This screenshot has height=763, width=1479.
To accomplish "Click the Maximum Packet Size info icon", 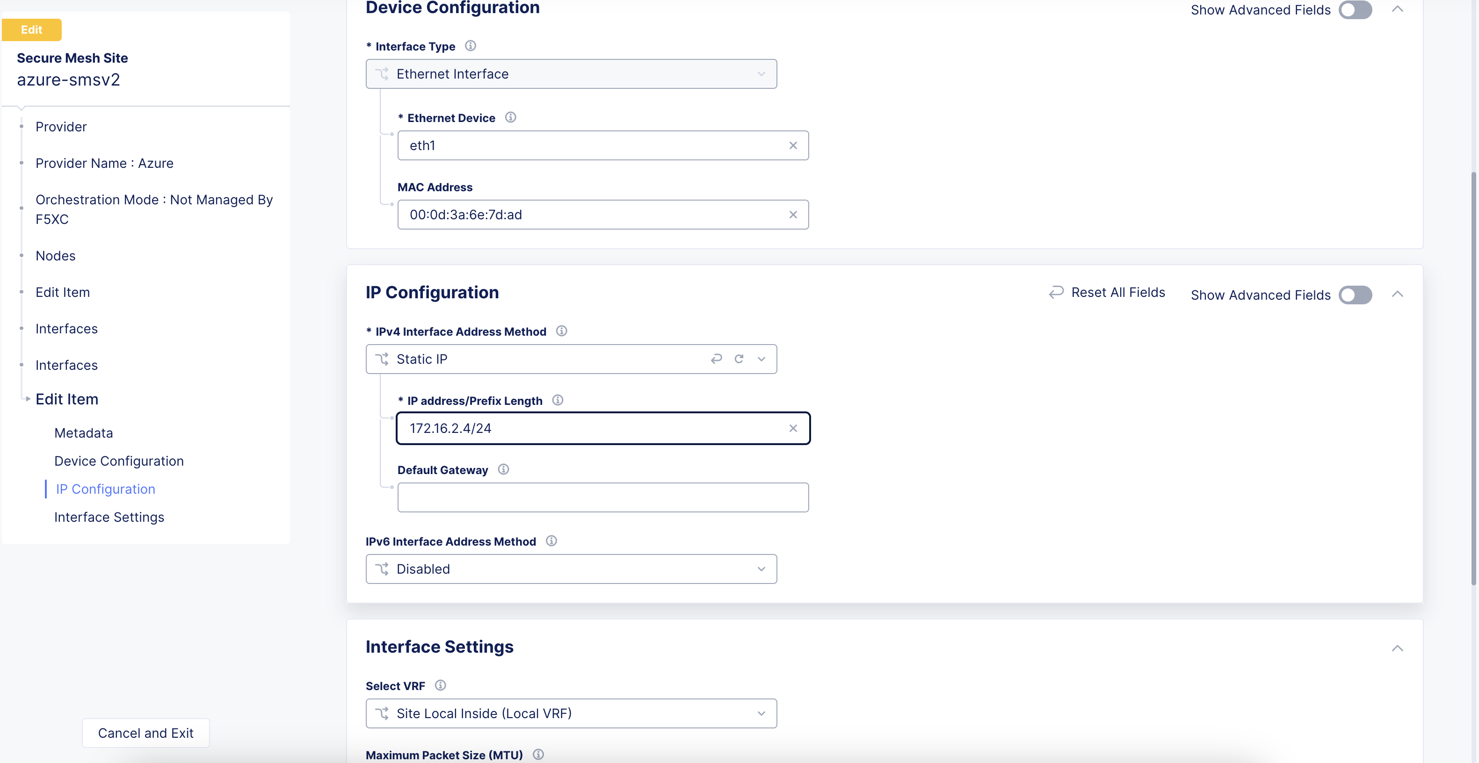I will click(x=538, y=755).
